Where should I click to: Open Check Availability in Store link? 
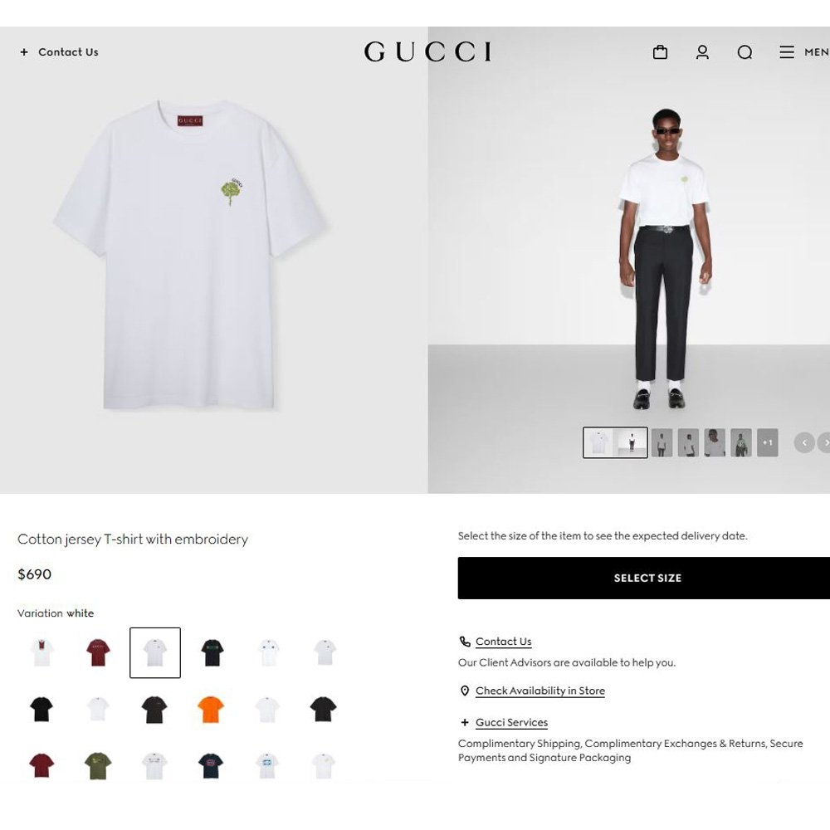tap(540, 691)
